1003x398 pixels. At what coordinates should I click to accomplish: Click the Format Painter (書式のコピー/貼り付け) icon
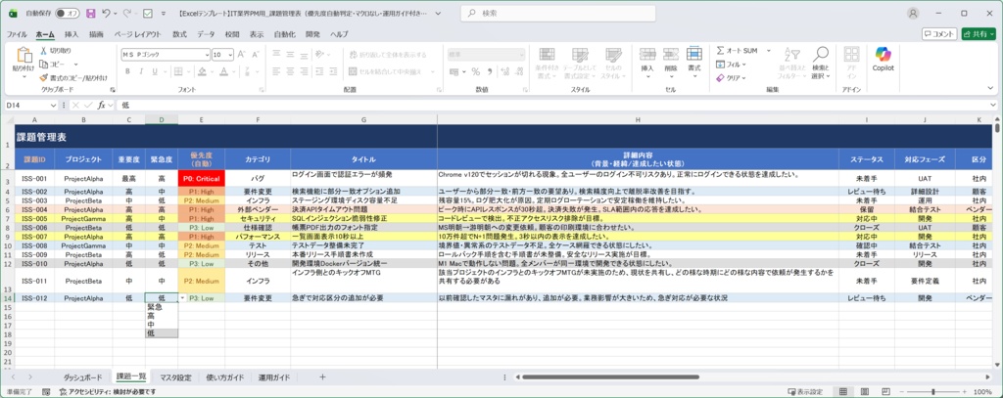pos(43,77)
